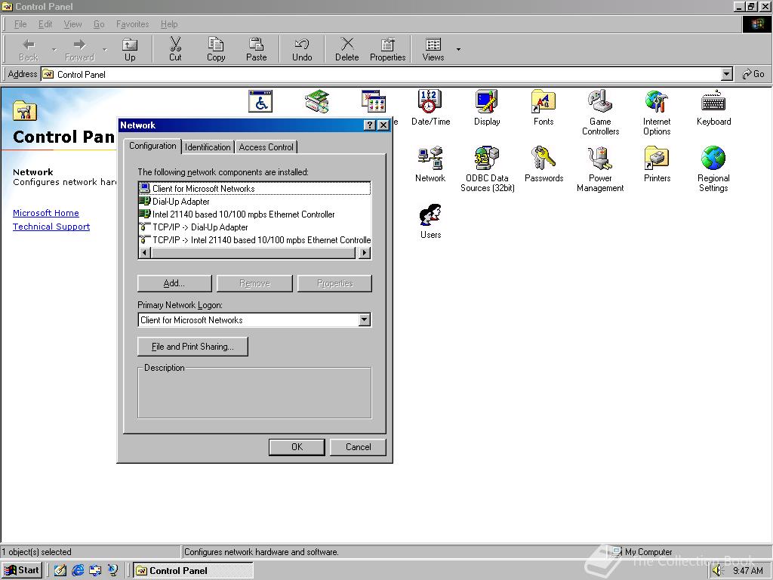Open the Start menu

click(x=22, y=570)
